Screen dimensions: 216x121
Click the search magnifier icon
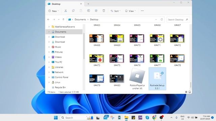click(187, 19)
